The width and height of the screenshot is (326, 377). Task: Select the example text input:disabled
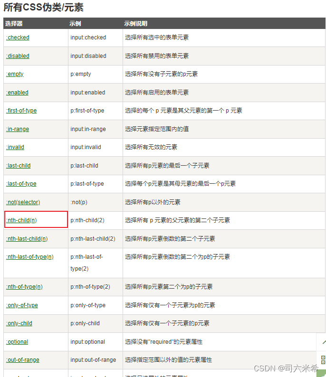click(x=88, y=56)
